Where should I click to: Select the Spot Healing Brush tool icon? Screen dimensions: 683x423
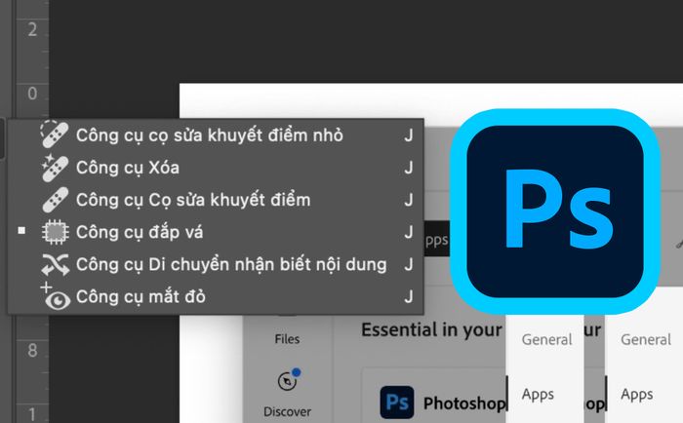[55, 135]
